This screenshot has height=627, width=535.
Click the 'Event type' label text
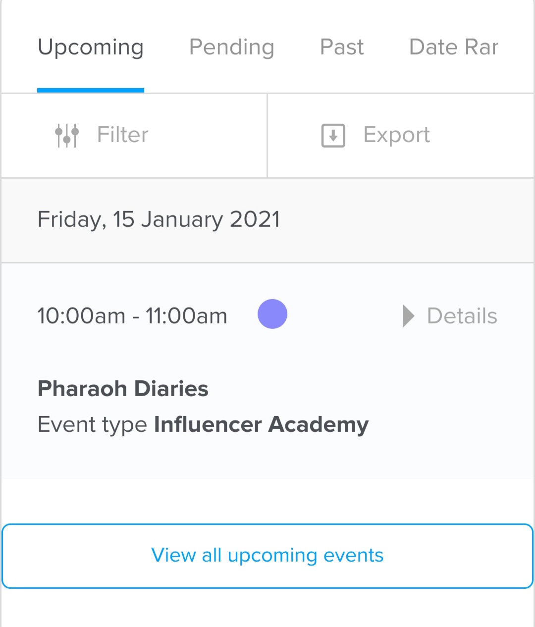click(92, 425)
